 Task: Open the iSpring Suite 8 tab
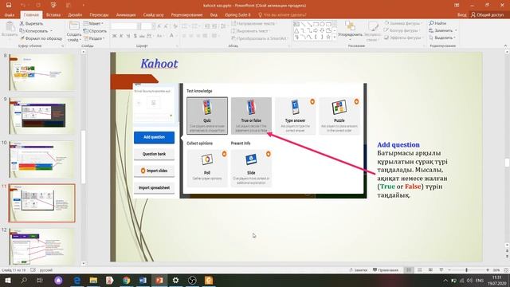click(x=237, y=14)
